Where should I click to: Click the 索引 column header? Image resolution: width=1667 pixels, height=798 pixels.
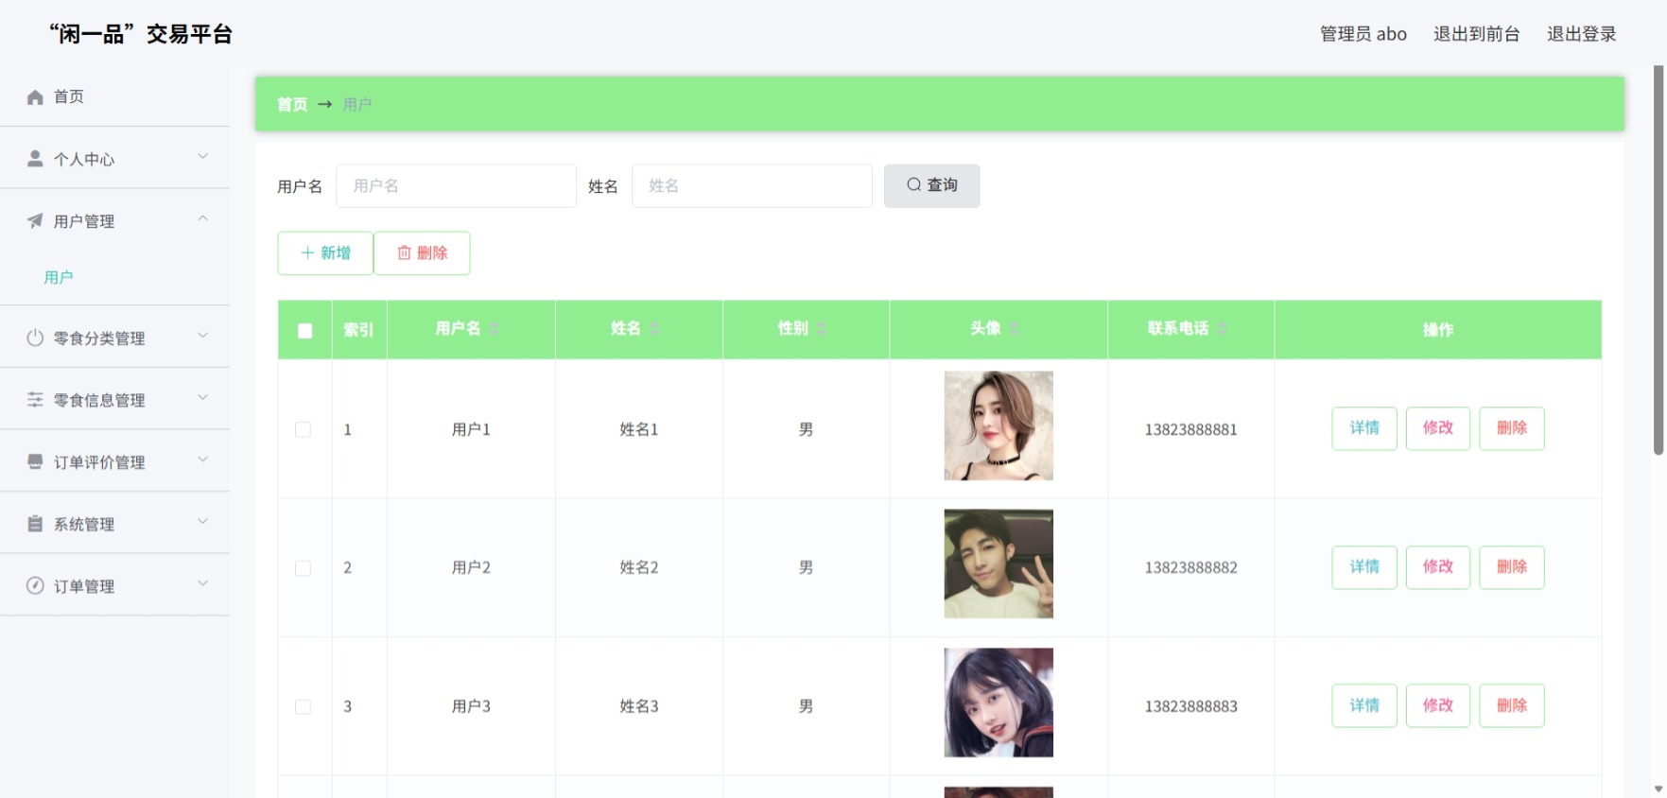(358, 330)
